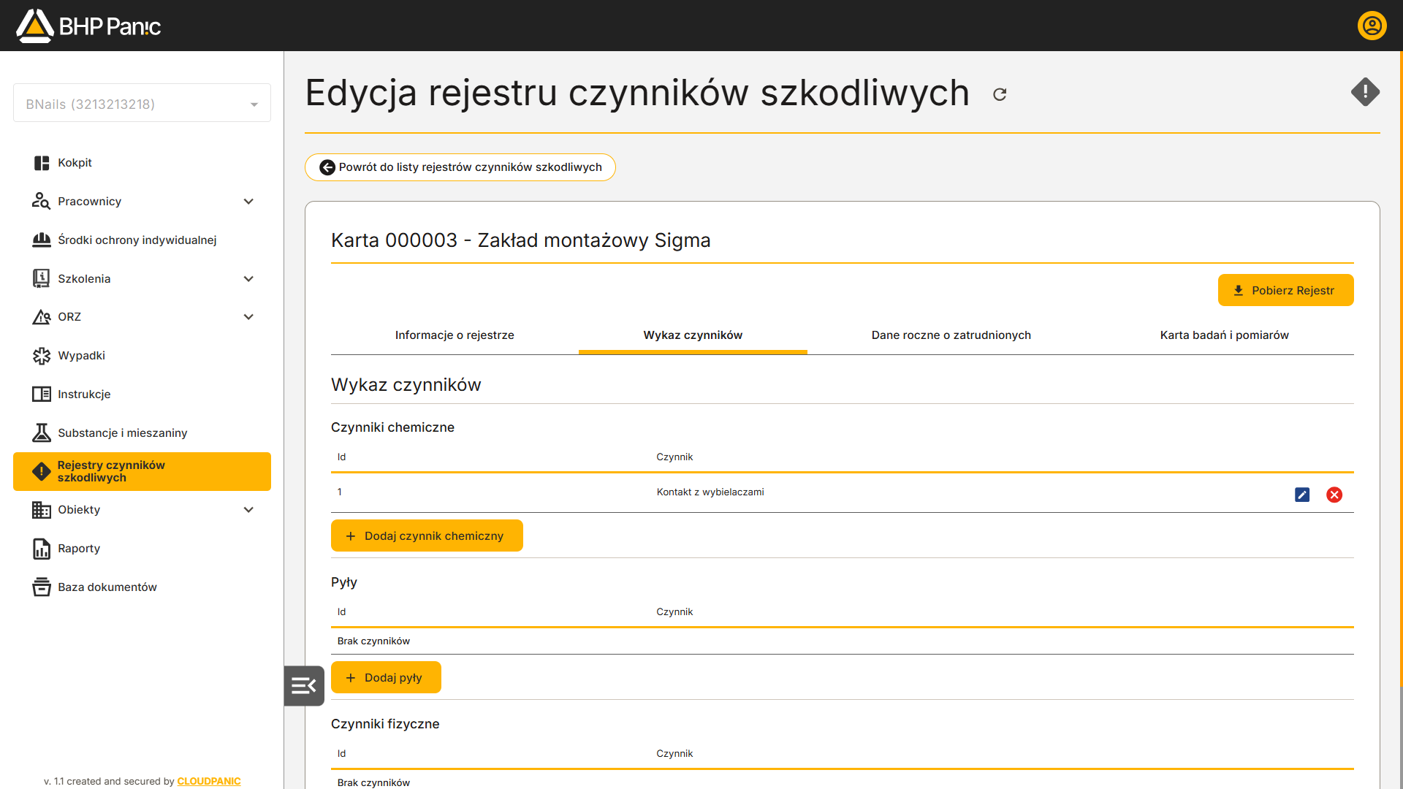Click the hard hat protective equipment icon
This screenshot has width=1403, height=789.
click(x=42, y=240)
